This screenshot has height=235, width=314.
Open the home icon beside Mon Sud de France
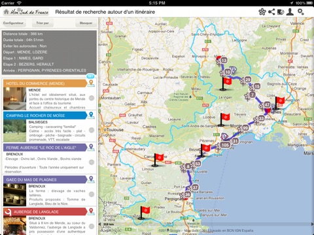click(7, 12)
